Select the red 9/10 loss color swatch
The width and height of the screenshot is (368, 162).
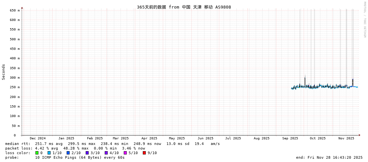pos(144,153)
